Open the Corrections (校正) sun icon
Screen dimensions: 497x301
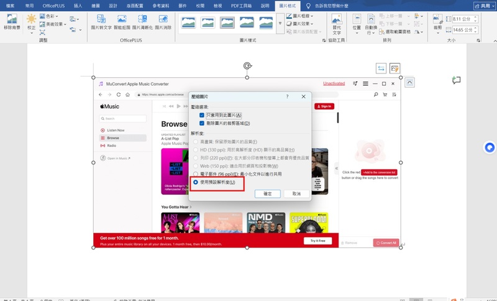tap(31, 19)
